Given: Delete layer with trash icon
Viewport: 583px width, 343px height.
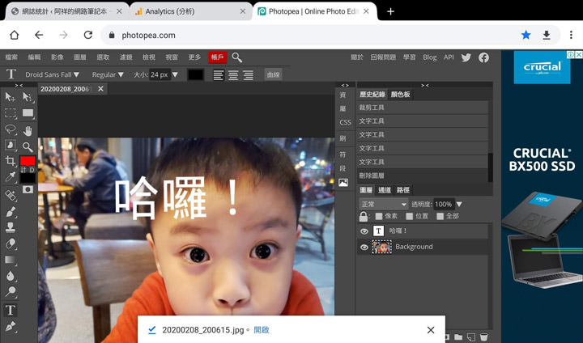Looking at the screenshot, I should [x=483, y=337].
